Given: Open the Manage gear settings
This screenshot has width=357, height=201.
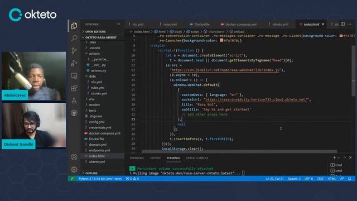Looking at the screenshot, I should click(x=74, y=169).
